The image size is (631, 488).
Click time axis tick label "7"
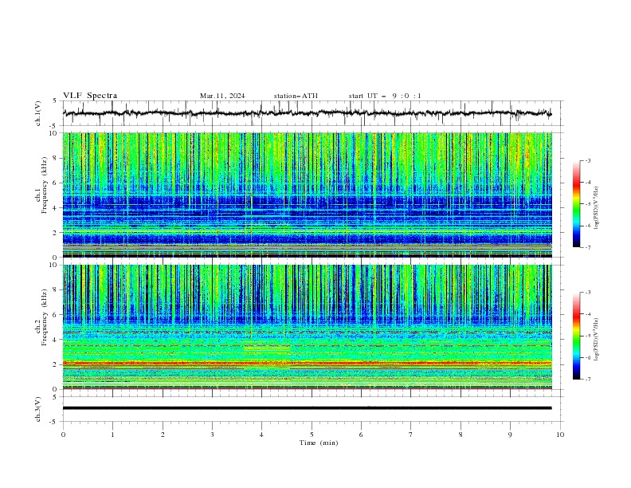pos(411,435)
